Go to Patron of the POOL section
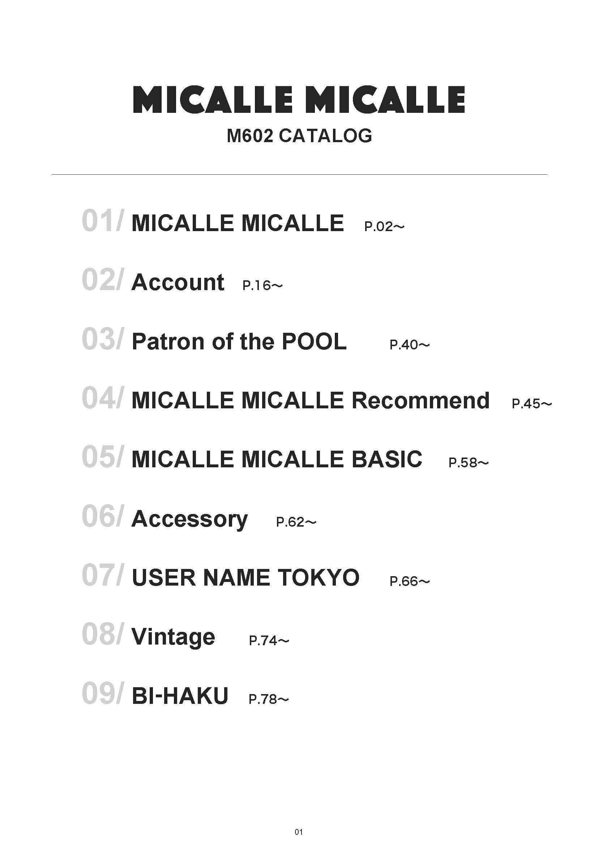Screen dimensions: 598x846 point(239,341)
